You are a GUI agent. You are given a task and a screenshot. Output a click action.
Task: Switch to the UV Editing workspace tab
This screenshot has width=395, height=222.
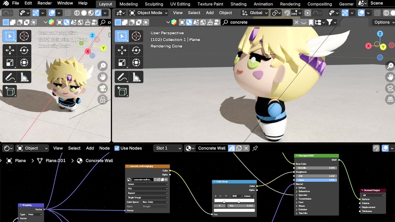pos(180,4)
